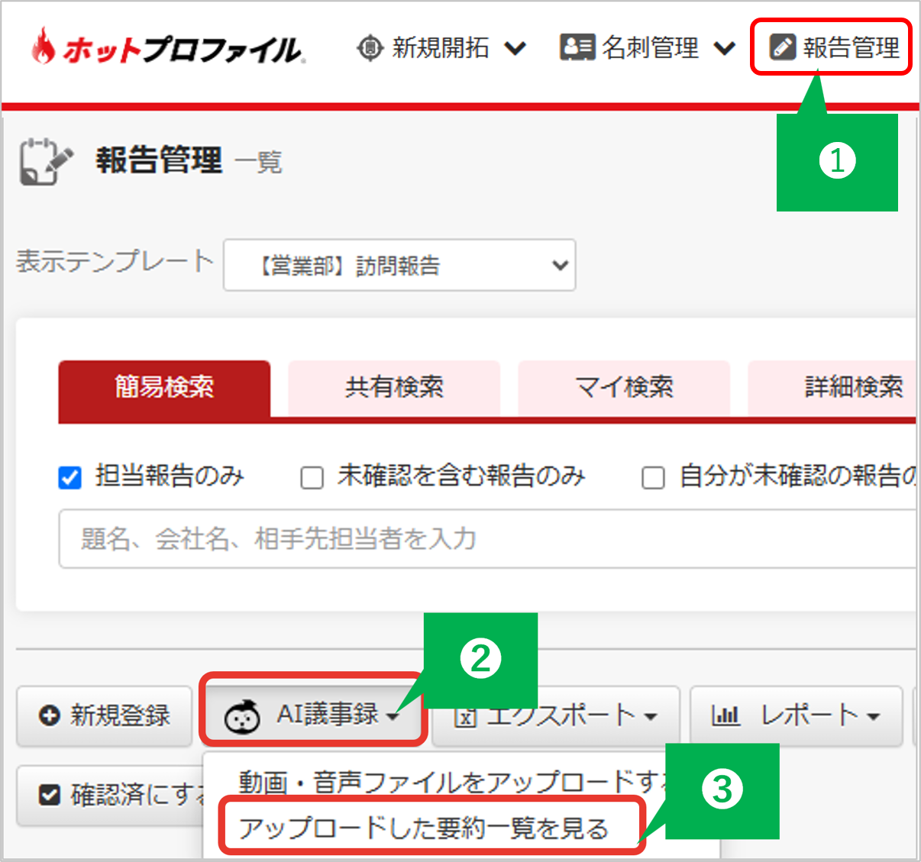Image resolution: width=921 pixels, height=862 pixels.
Task: Click the 報告管理 pencil icon in navigation
Action: [x=782, y=47]
